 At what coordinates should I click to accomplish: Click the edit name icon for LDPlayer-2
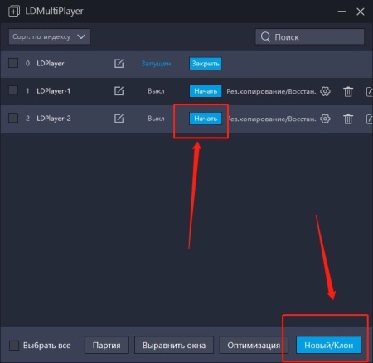click(x=119, y=119)
